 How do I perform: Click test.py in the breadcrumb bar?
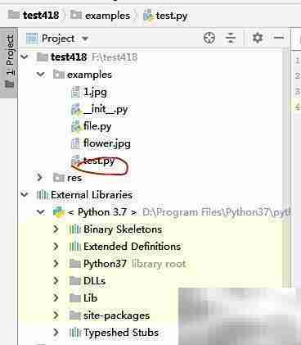point(172,16)
